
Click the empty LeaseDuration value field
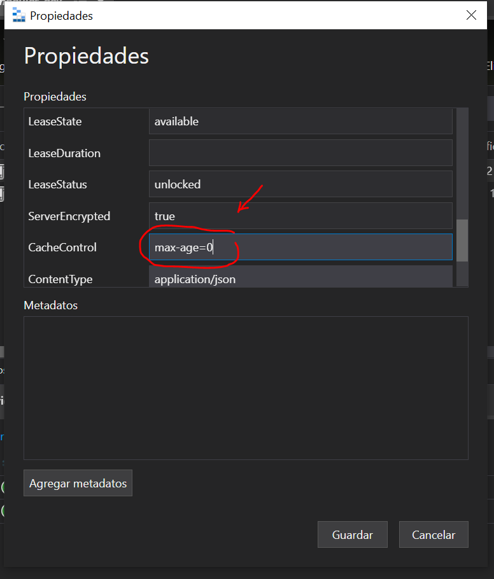pyautogui.click(x=299, y=153)
